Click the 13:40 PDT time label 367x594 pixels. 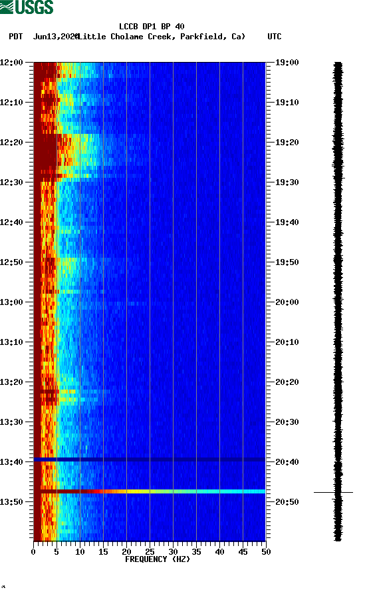(x=12, y=462)
